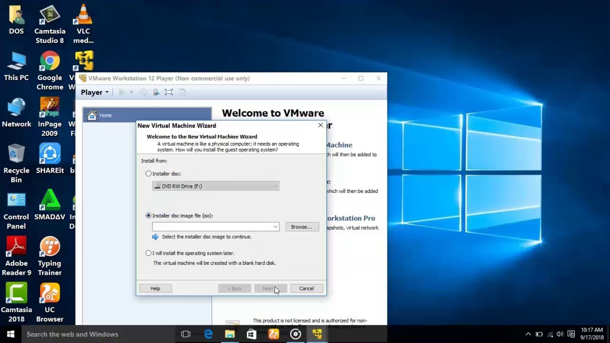
Task: Select Installer disc image file (iso) option
Action: (x=148, y=216)
